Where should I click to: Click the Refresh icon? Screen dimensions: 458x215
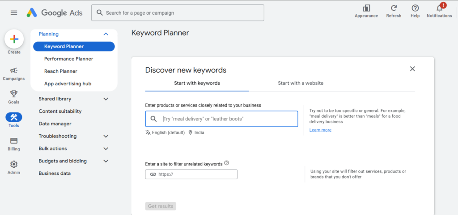pyautogui.click(x=394, y=8)
